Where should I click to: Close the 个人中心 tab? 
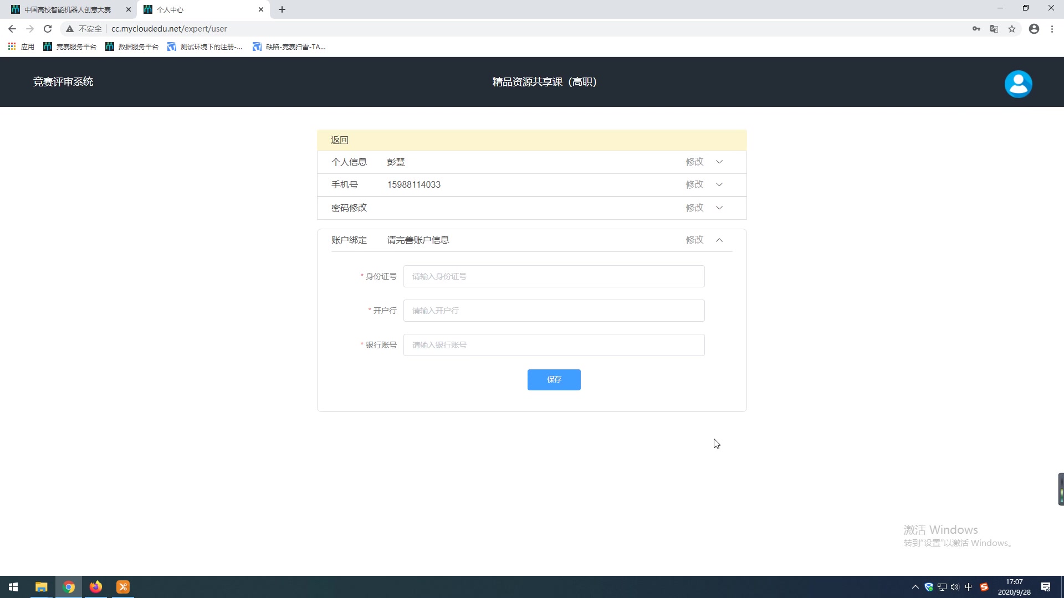pyautogui.click(x=261, y=9)
